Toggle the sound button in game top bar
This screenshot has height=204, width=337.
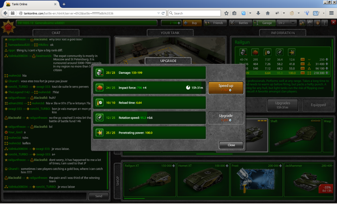click(x=317, y=23)
